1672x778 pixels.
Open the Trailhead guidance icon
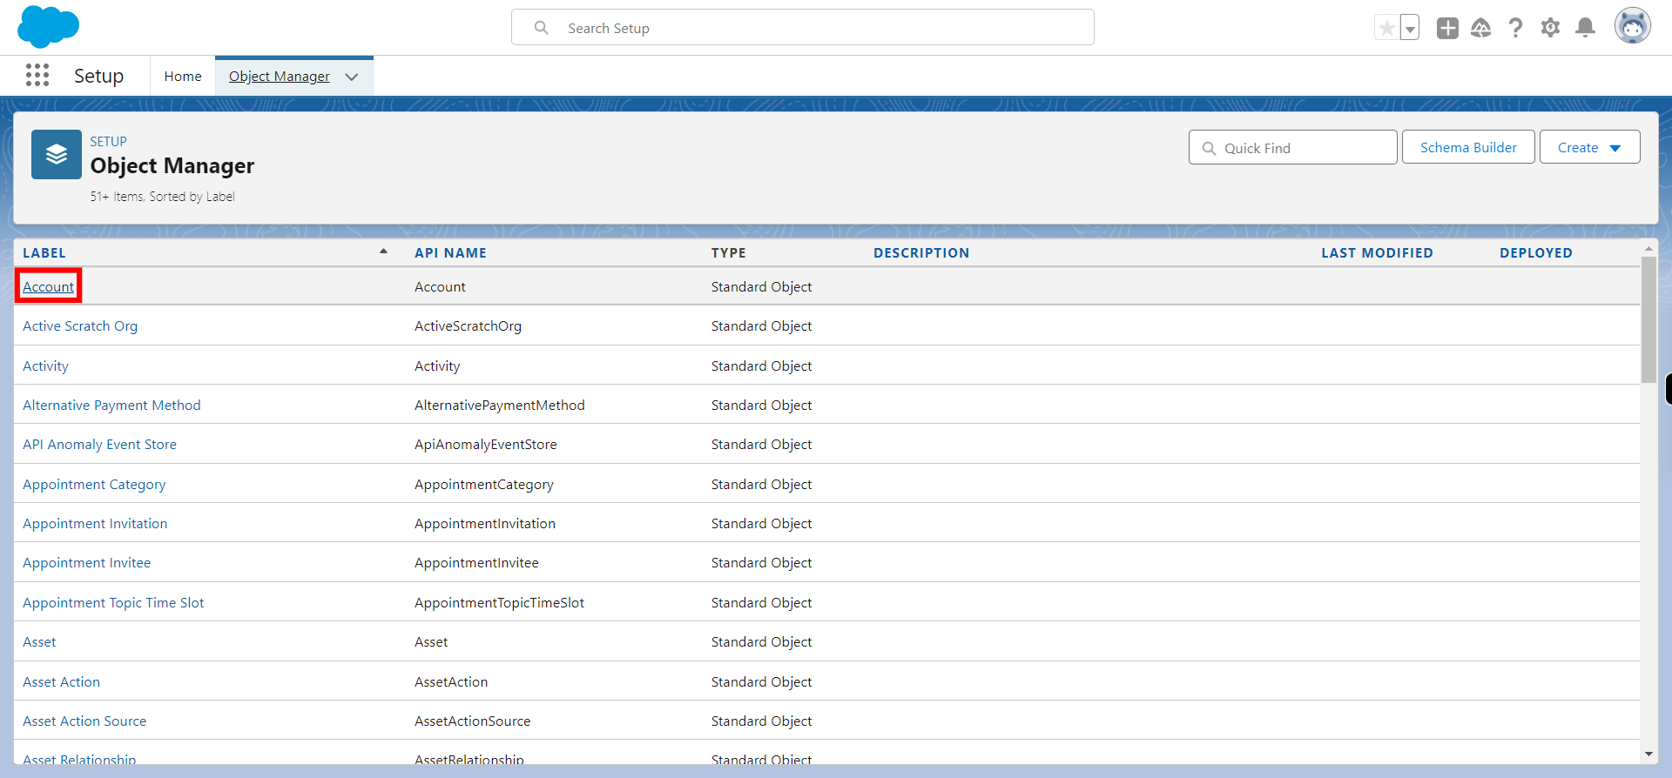tap(1481, 28)
